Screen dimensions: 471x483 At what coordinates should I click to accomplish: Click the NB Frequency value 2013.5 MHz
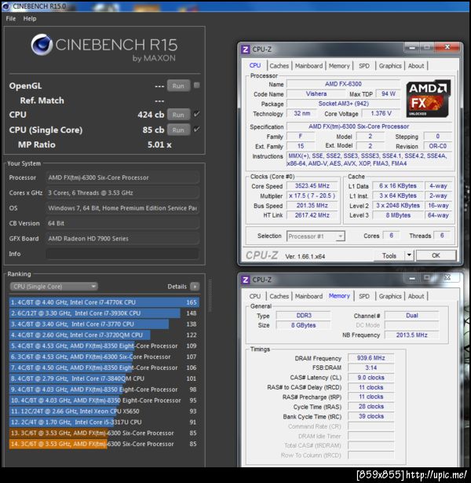(411, 335)
